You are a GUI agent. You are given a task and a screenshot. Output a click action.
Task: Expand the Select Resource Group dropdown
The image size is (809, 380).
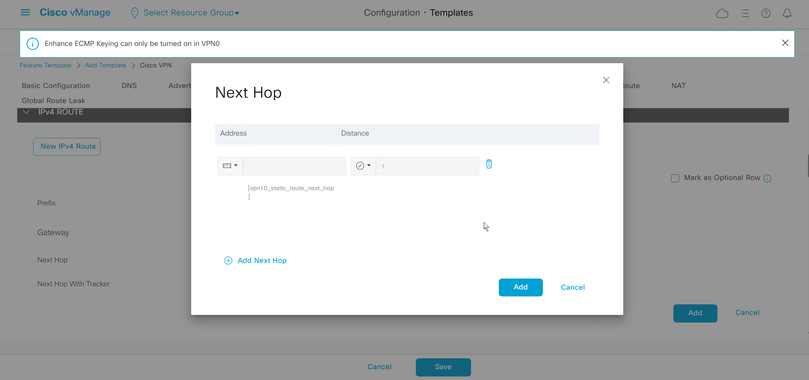click(x=191, y=13)
